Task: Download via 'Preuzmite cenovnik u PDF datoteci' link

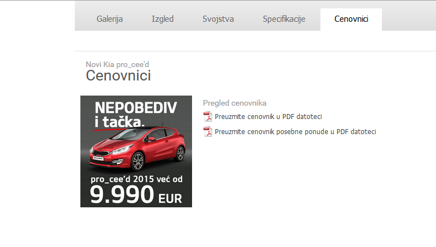Action: (x=269, y=117)
